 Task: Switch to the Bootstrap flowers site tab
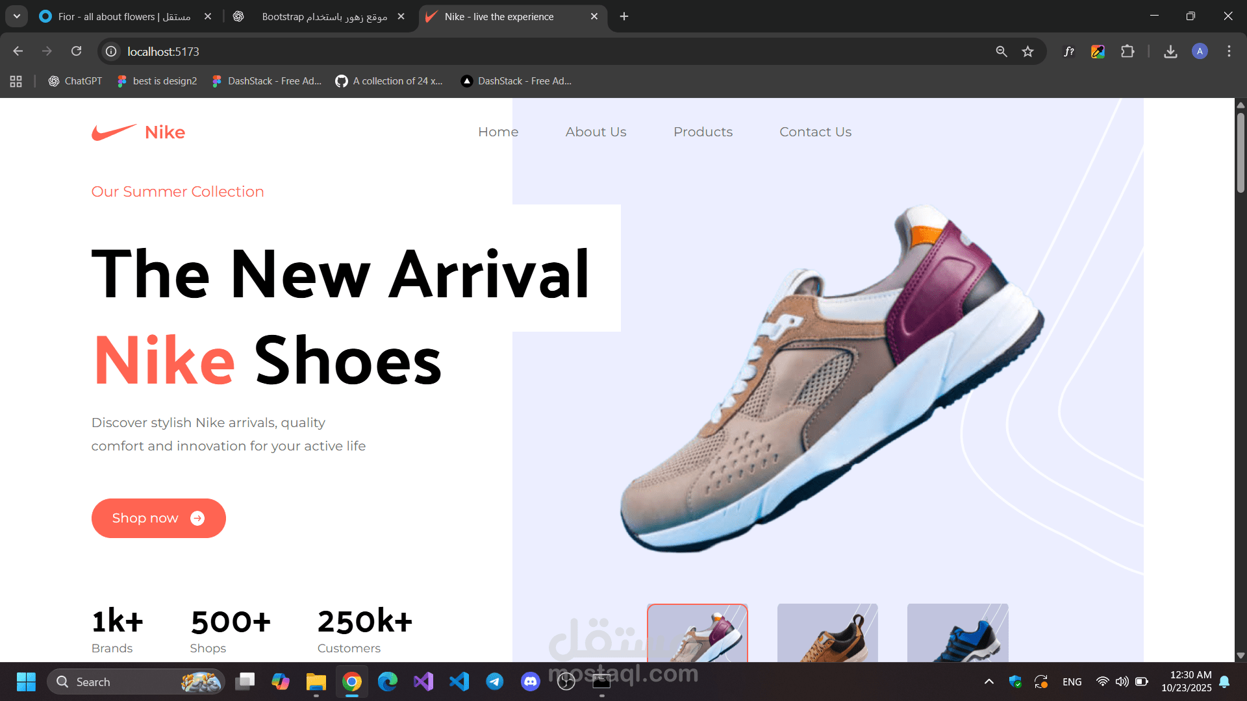tap(318, 16)
